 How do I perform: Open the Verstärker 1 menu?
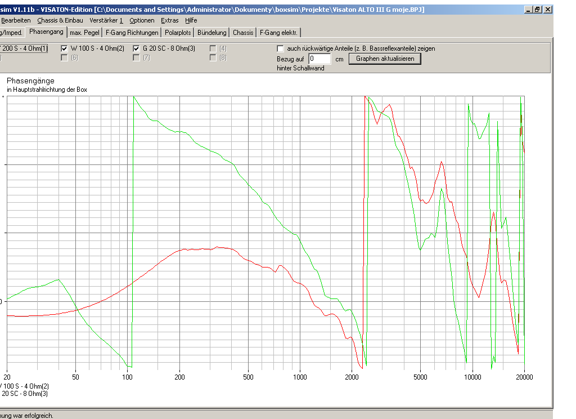click(106, 21)
